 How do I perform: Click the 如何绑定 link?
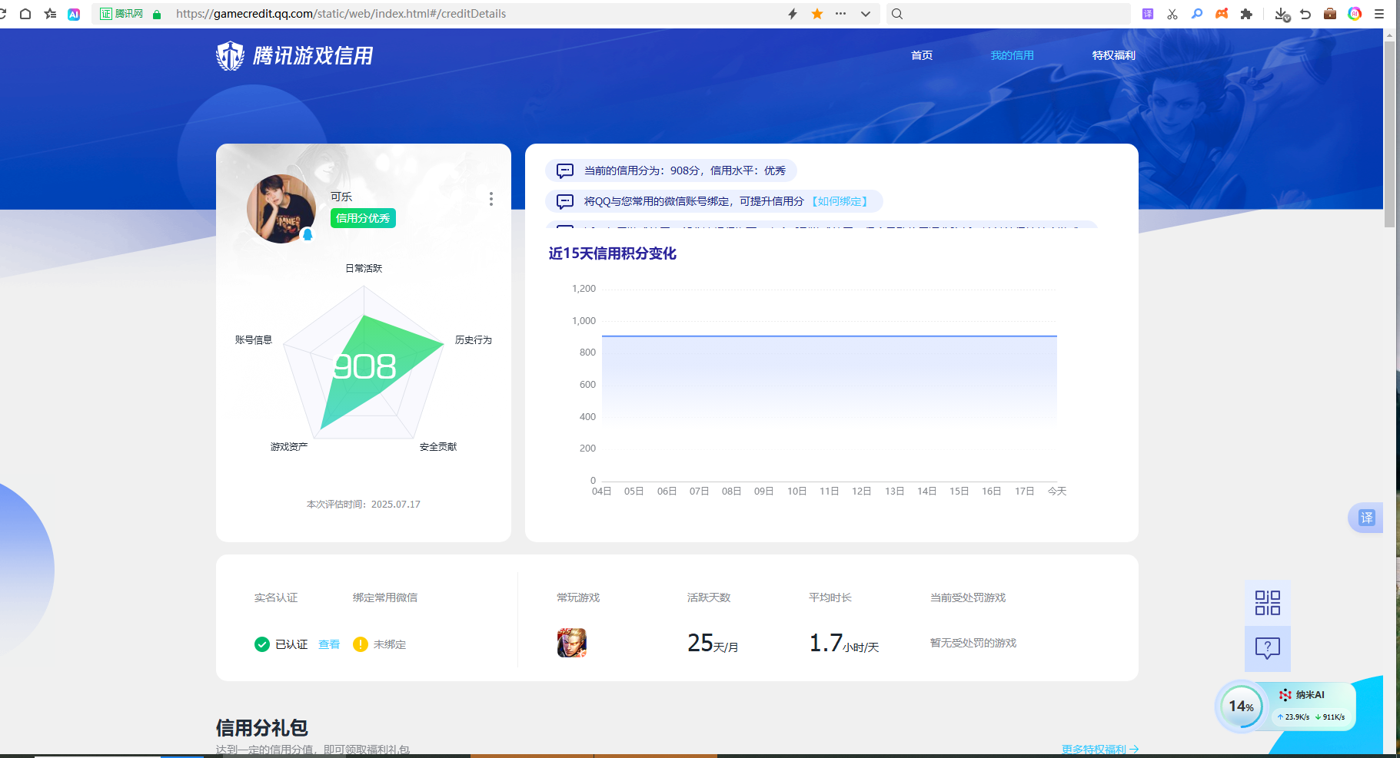[840, 201]
